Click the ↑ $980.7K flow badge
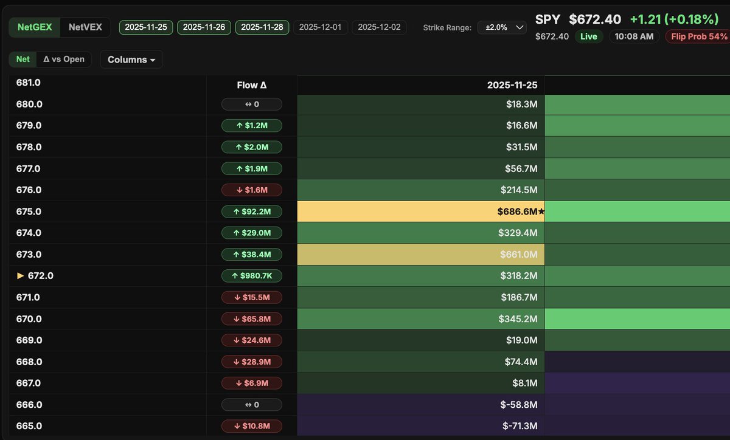 coord(252,276)
